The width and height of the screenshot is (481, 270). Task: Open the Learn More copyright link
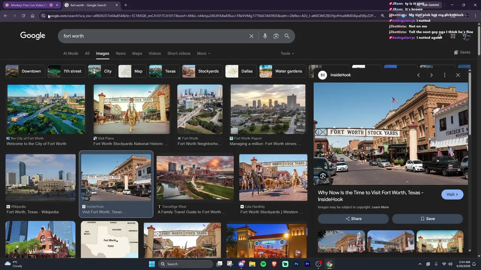pyautogui.click(x=380, y=207)
